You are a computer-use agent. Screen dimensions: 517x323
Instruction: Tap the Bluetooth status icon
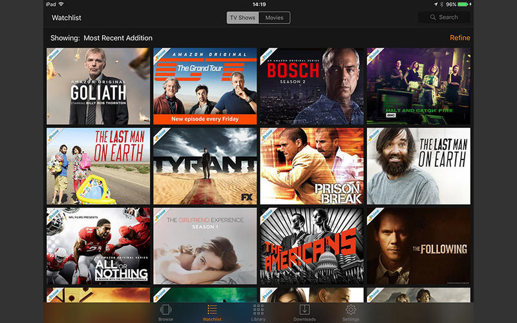click(x=442, y=5)
